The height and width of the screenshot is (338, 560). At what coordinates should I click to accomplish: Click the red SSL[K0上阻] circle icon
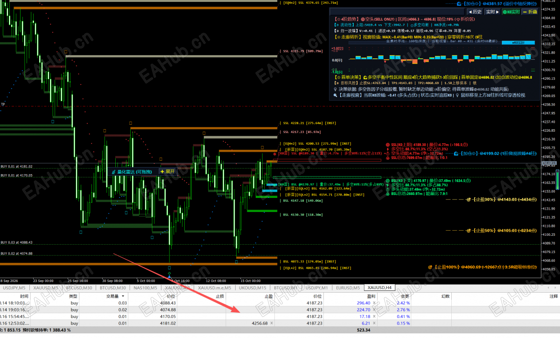click(387, 145)
